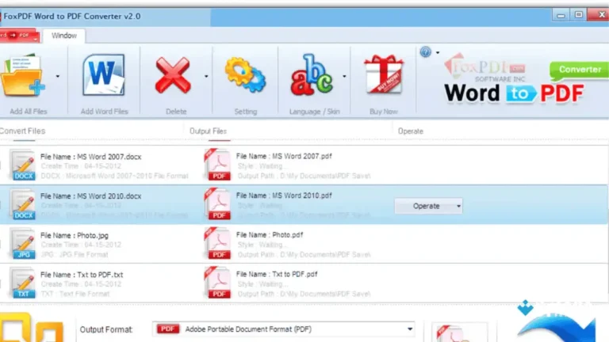Expand the help icon dropdown arrow
The width and height of the screenshot is (609, 342).
[438, 52]
